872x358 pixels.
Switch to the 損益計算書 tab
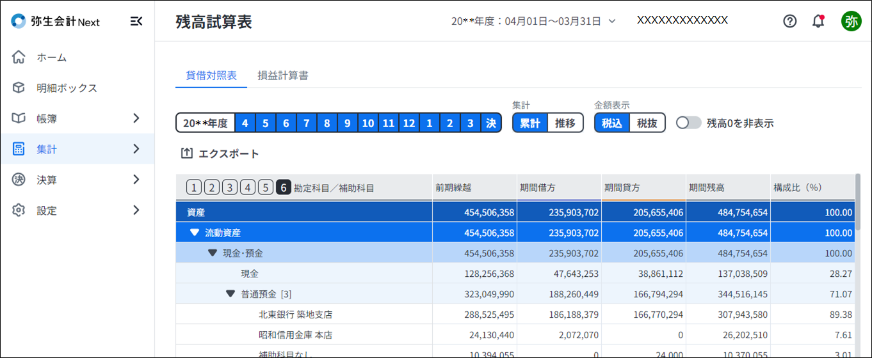[283, 75]
